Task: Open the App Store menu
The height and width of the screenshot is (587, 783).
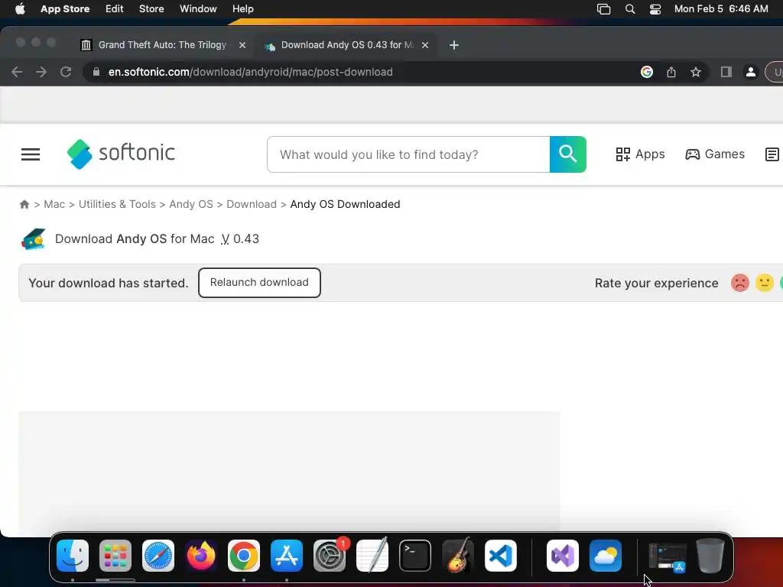Action: tap(65, 9)
